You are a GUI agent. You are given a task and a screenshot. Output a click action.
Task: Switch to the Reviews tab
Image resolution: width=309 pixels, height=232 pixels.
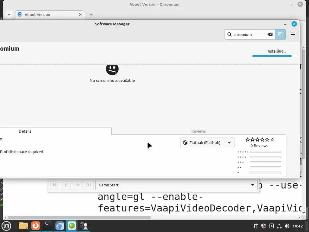199,131
